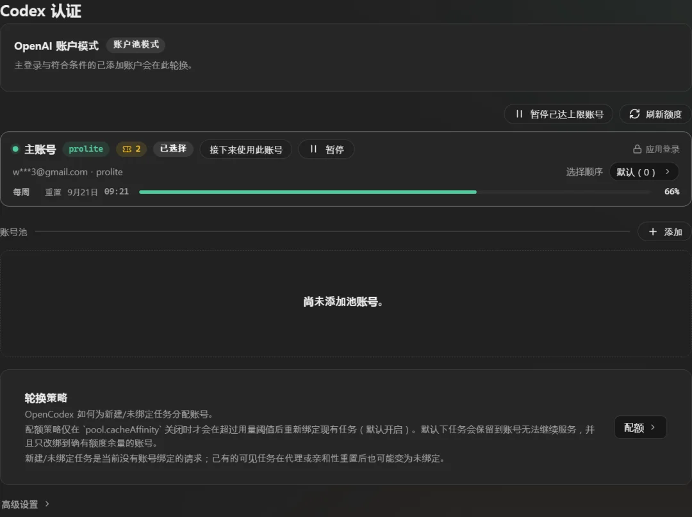
Task: Click the green status dot beside 主账号
Action: coord(15,149)
